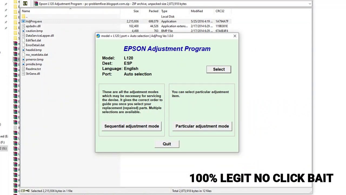The width and height of the screenshot is (346, 195).
Task: Click the AdjProg title bar icon
Action: (x=98, y=36)
